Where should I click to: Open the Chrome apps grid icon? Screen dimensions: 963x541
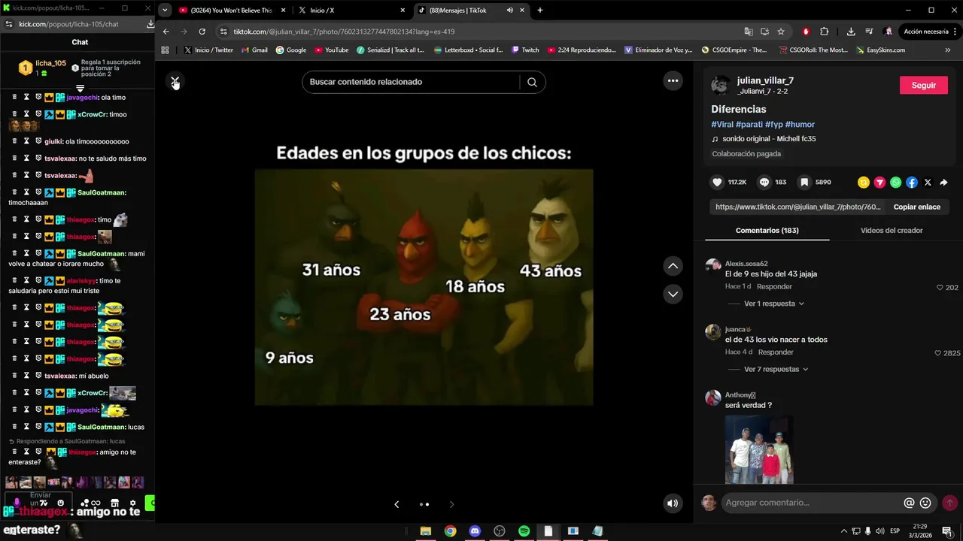[166, 50]
